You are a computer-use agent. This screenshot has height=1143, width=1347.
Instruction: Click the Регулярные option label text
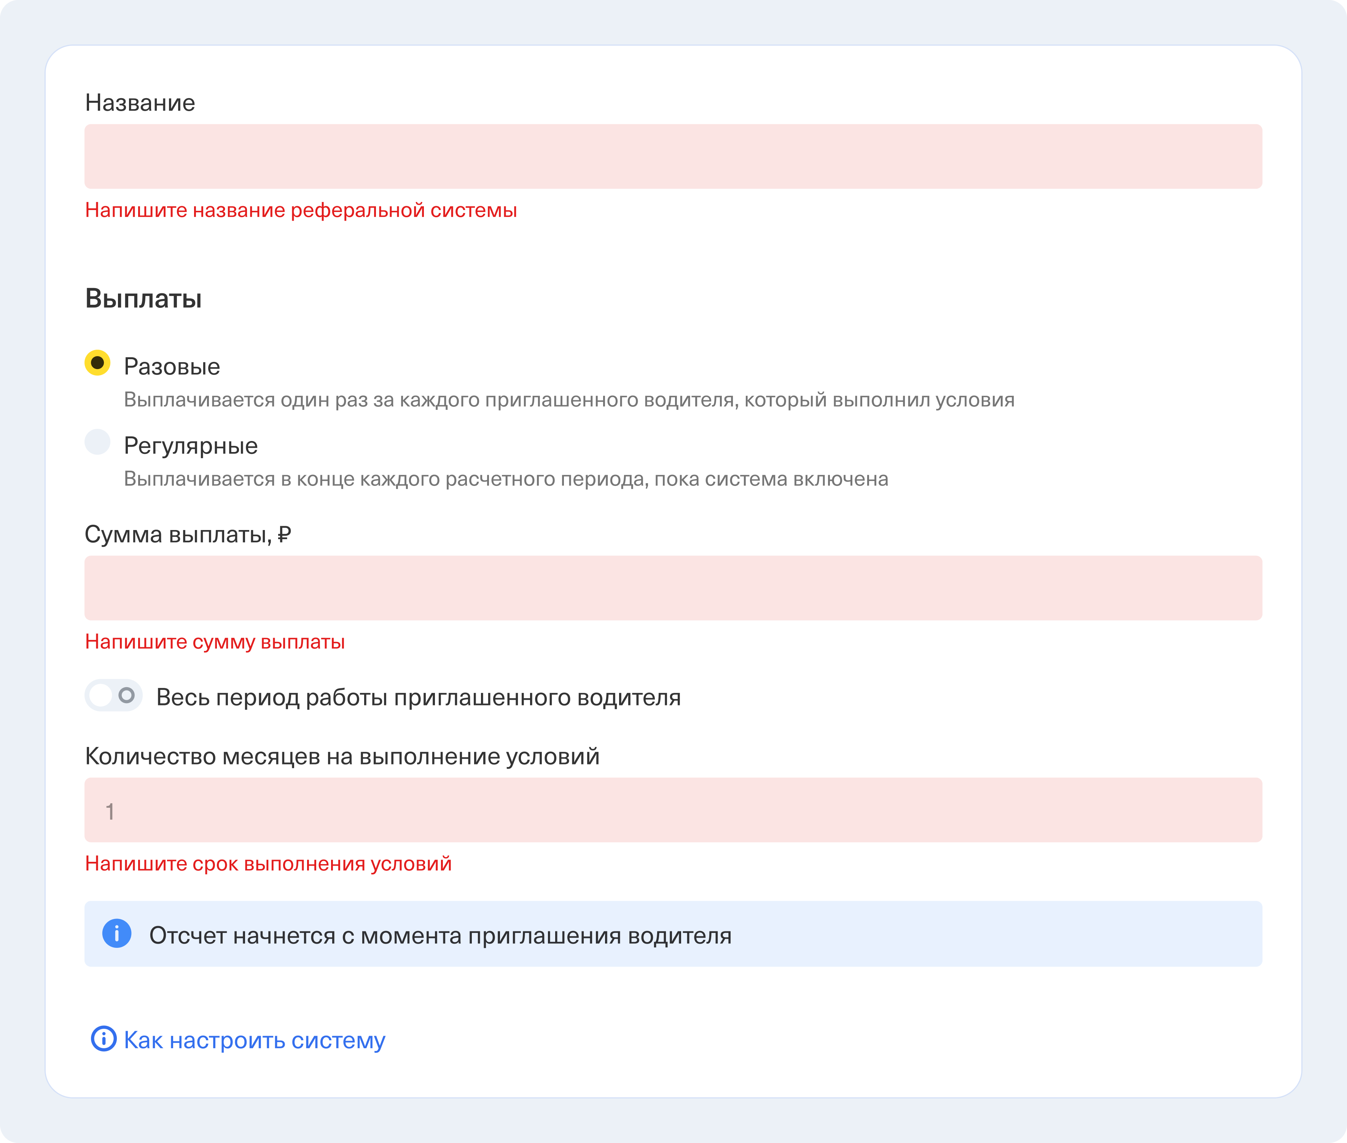[191, 446]
